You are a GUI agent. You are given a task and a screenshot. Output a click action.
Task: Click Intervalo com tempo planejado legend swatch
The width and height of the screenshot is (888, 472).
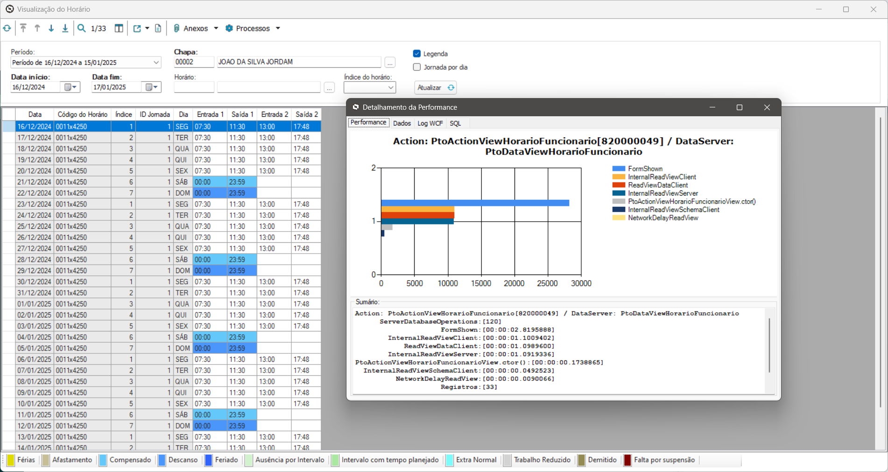335,460
